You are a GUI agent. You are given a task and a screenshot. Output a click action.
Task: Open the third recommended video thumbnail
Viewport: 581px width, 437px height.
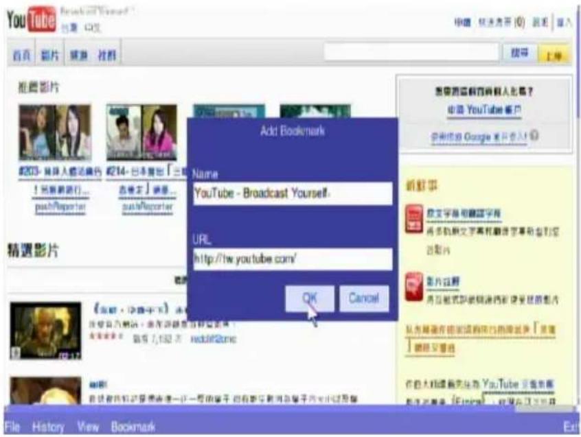[229, 110]
